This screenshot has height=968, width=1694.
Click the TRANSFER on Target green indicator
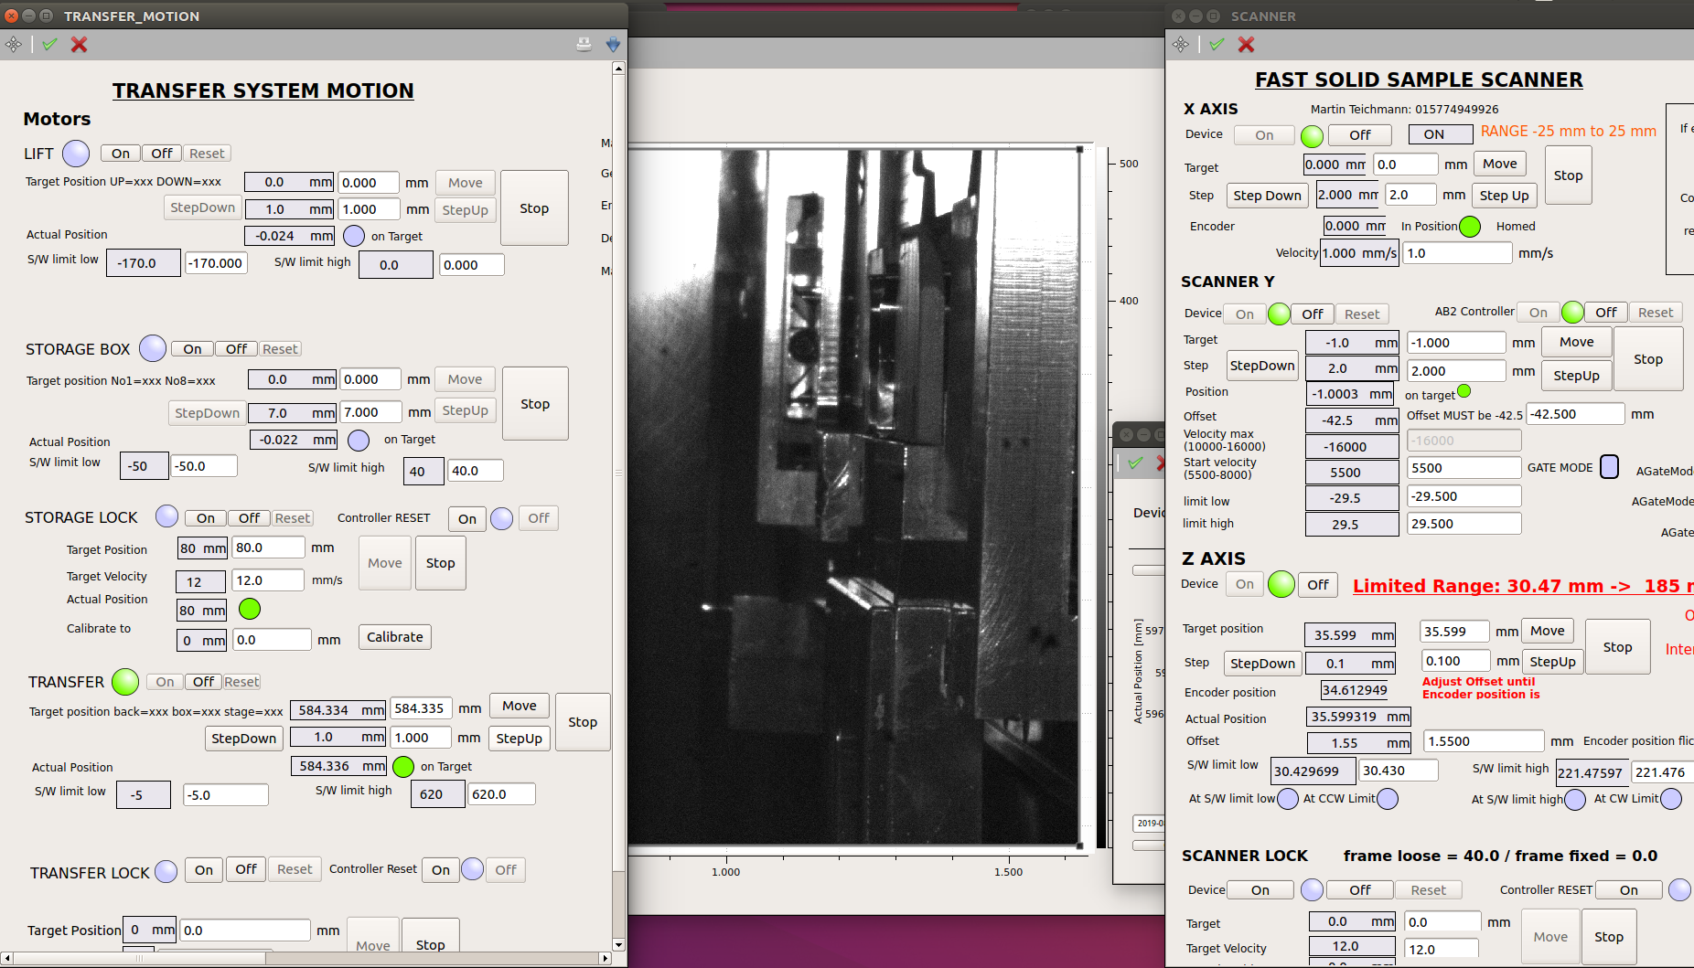pos(402,766)
